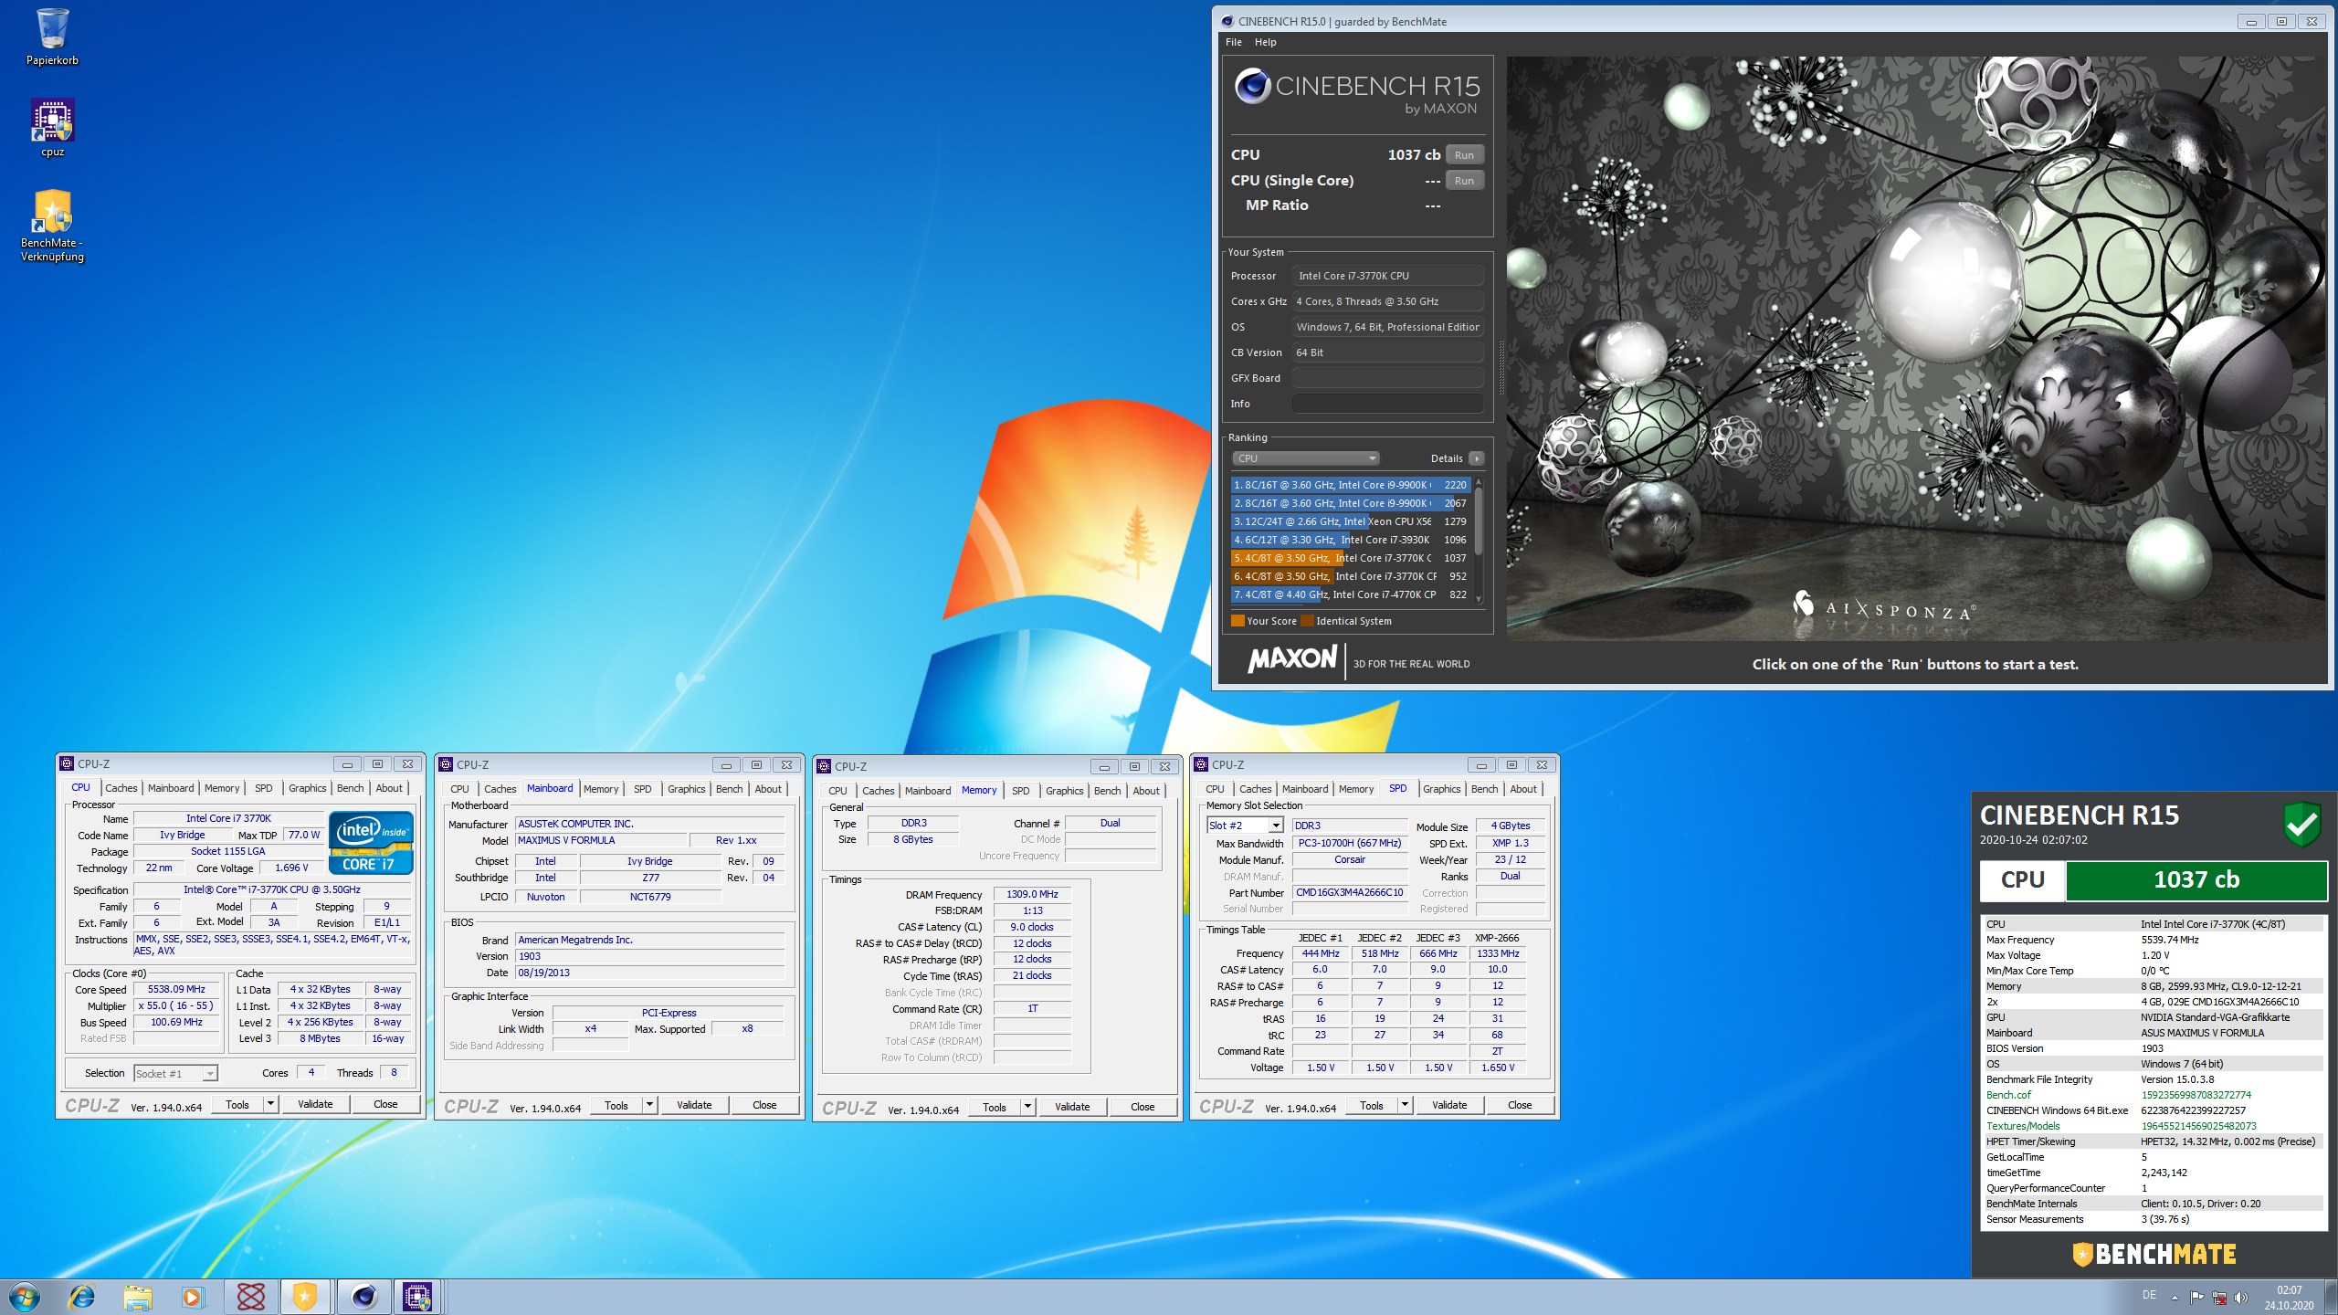The image size is (2338, 1315).
Task: Click the network tray icon
Action: click(x=2219, y=1298)
